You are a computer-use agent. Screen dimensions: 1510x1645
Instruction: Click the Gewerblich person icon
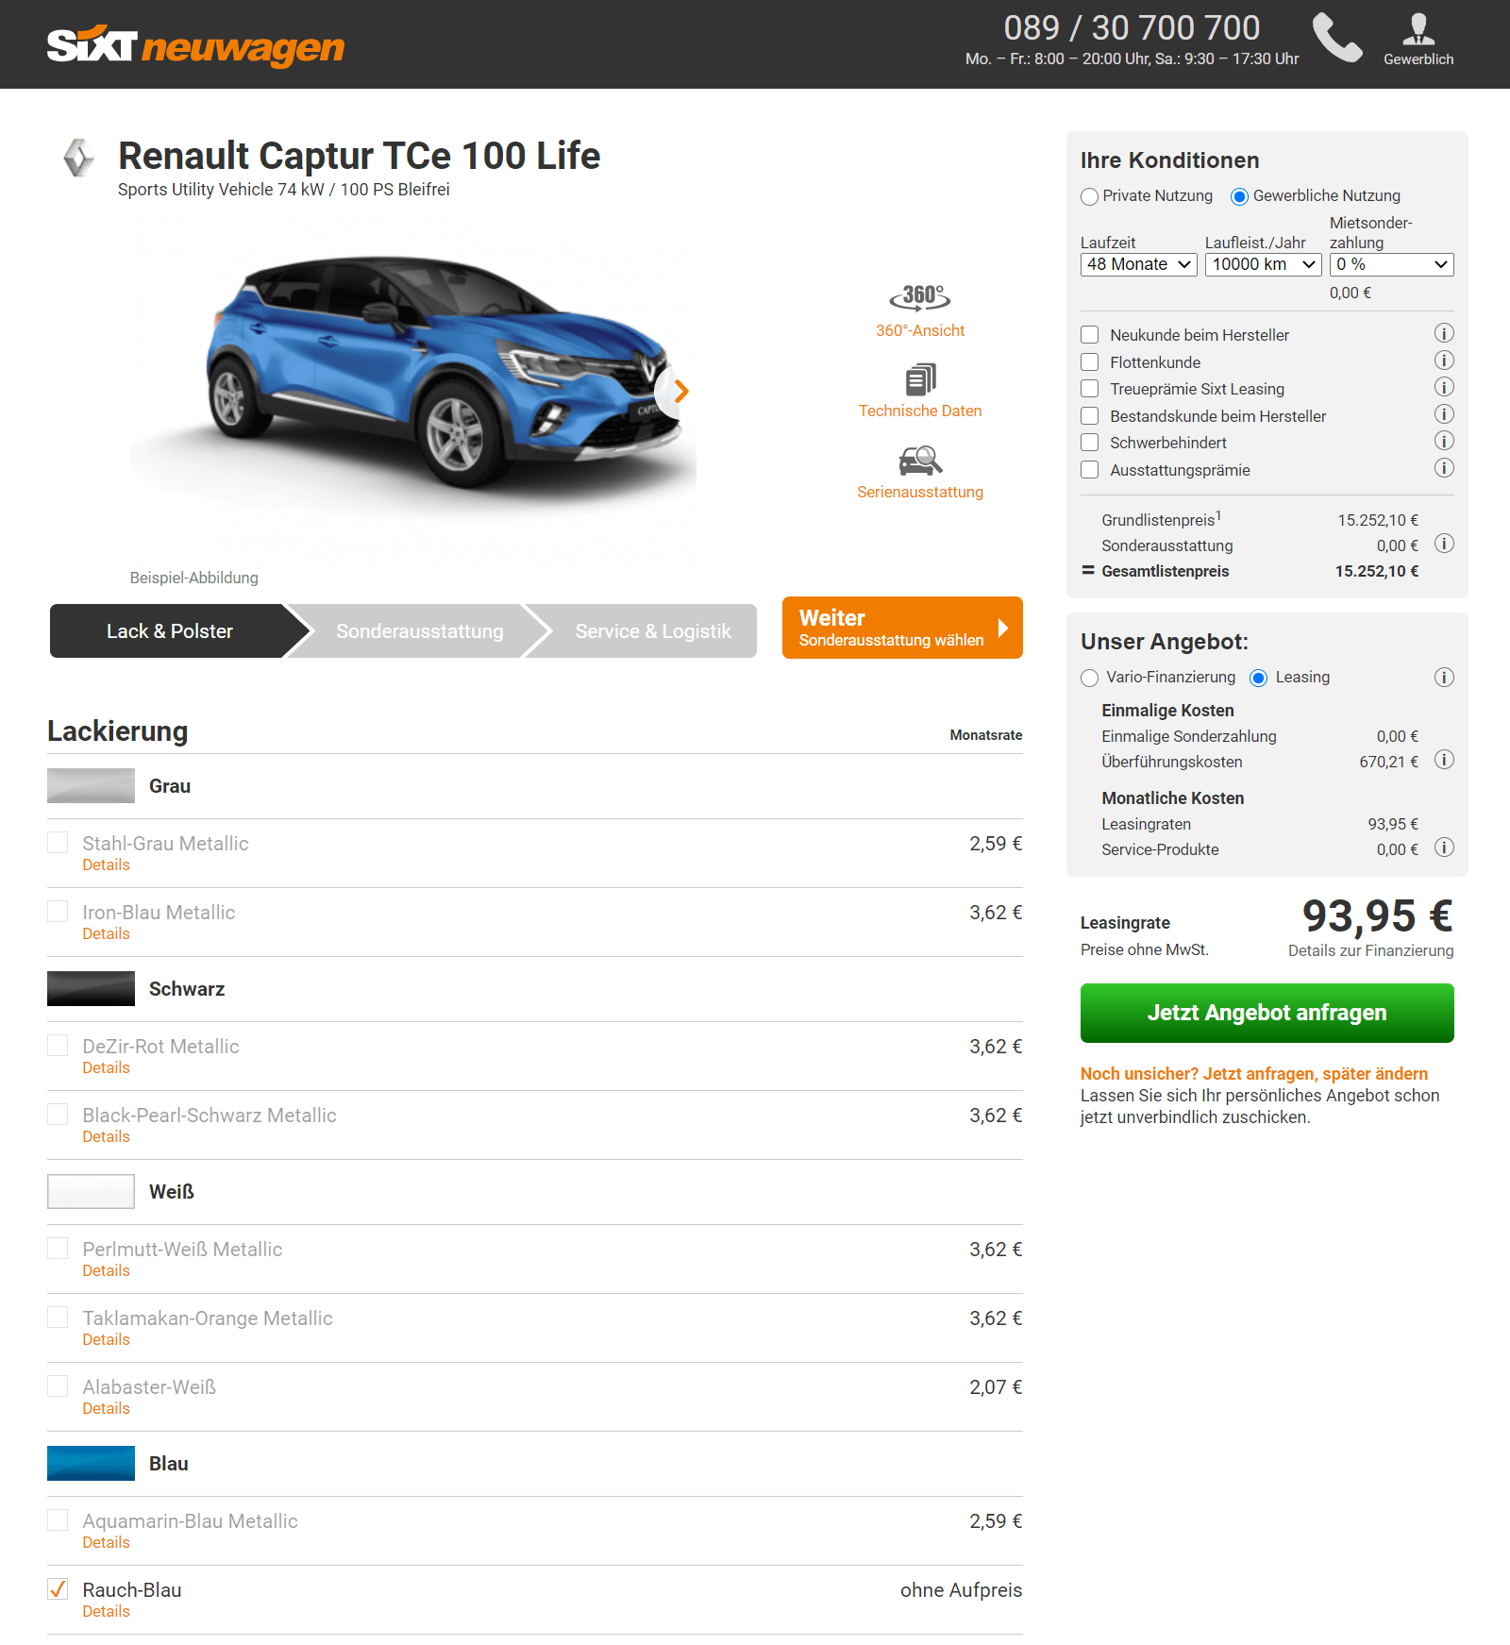[x=1418, y=29]
